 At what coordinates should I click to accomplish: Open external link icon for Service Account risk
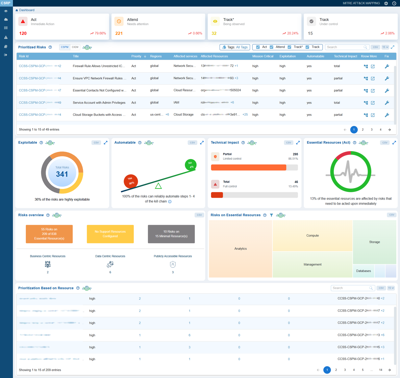pos(373,103)
